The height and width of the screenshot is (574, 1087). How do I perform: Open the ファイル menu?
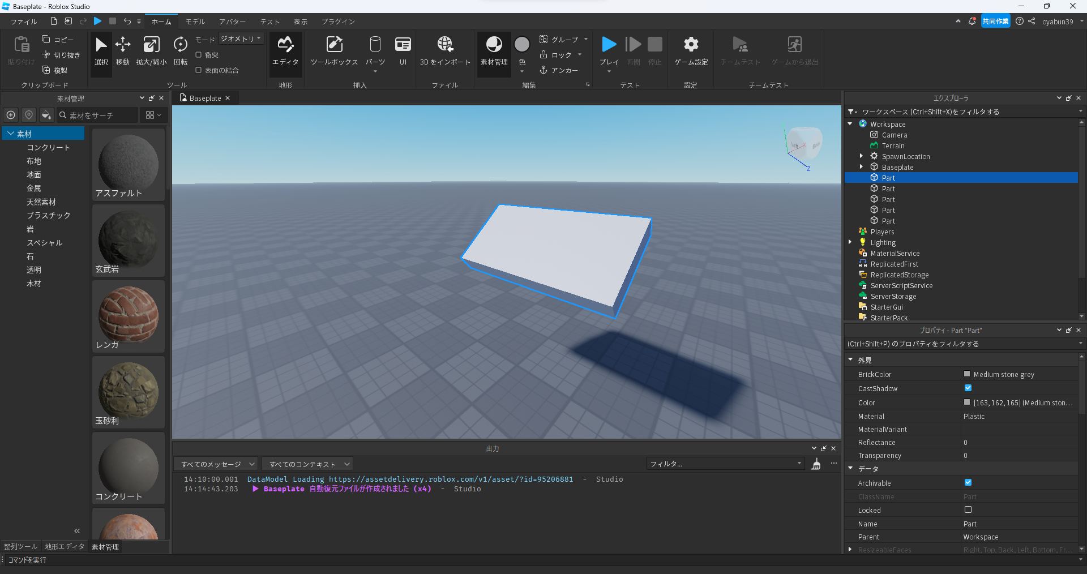pos(24,22)
